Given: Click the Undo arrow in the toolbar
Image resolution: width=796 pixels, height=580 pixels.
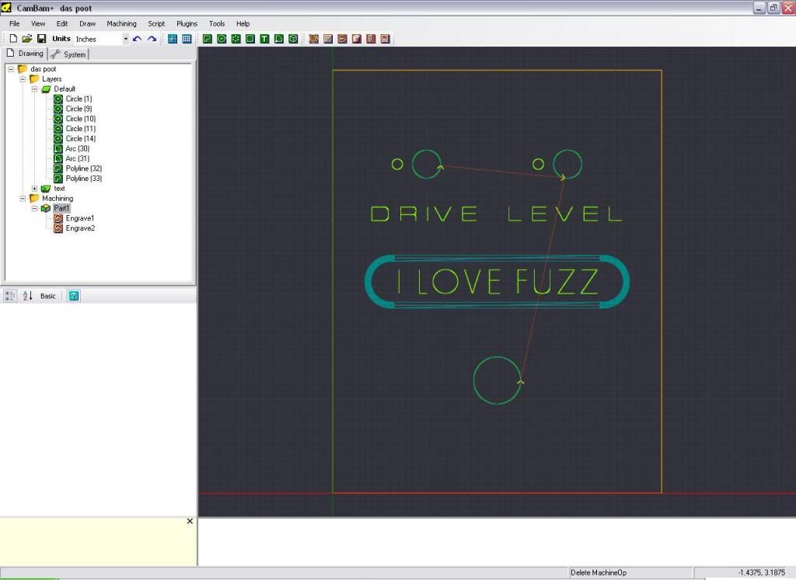Looking at the screenshot, I should (138, 38).
